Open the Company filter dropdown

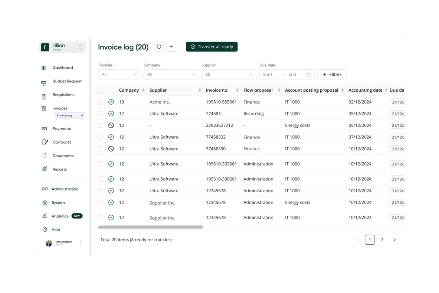[x=171, y=74]
